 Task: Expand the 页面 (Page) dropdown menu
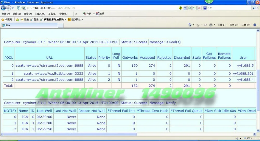(x=222, y=25)
